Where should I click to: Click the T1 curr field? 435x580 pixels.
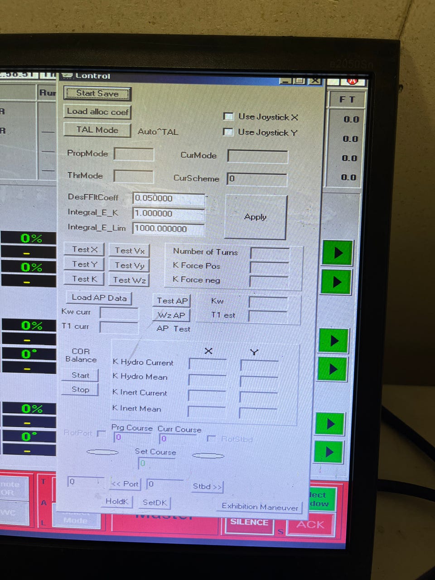click(119, 327)
